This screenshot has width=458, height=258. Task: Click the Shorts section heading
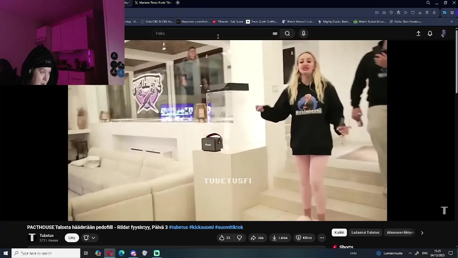point(346,247)
